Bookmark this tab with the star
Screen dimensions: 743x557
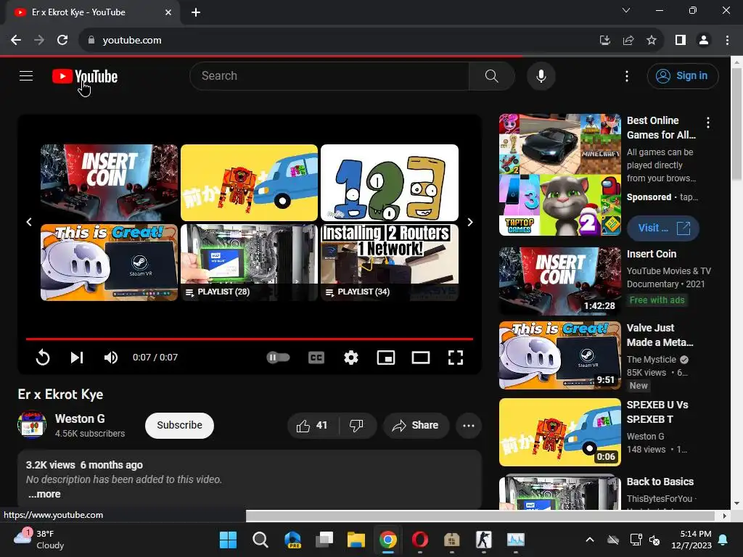(x=652, y=41)
